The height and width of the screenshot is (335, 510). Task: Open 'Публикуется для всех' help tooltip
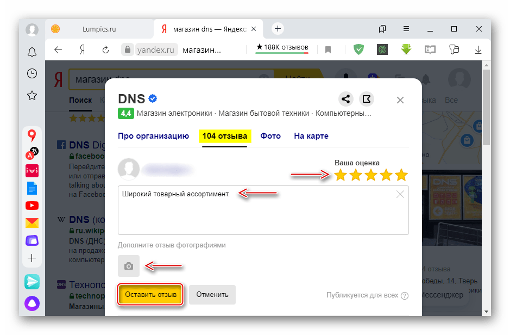coord(405,295)
